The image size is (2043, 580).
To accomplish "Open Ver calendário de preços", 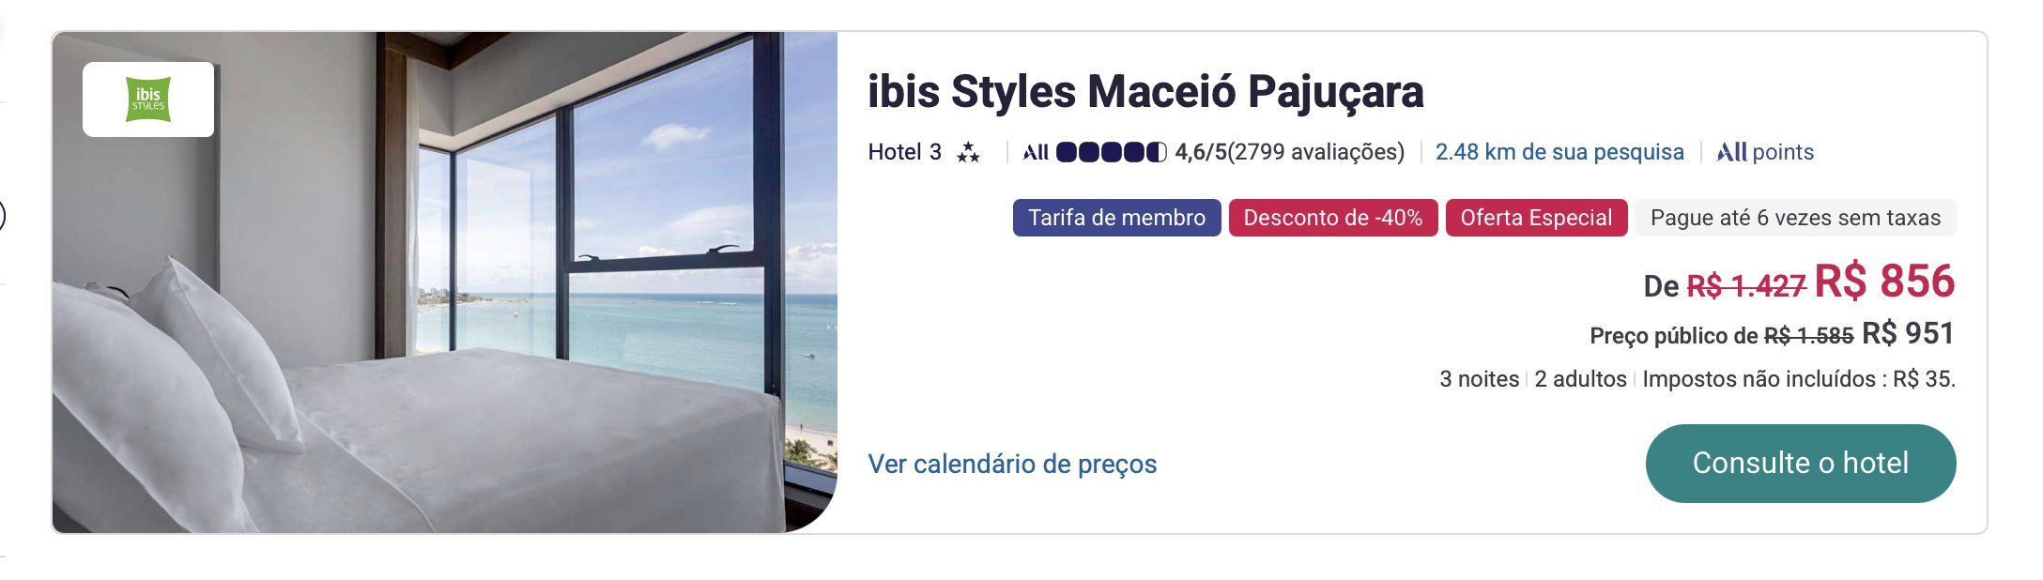I will click(1012, 464).
